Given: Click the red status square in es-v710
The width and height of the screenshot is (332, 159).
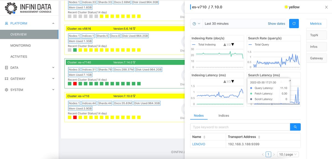Looking at the screenshot, I should click(75, 117).
